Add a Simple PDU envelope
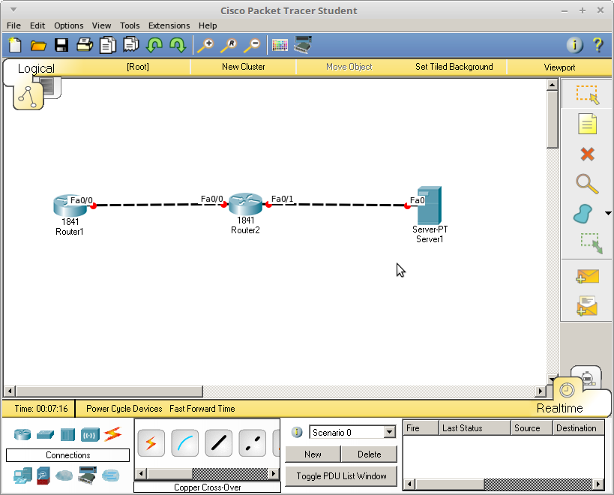The image size is (614, 495). pyautogui.click(x=587, y=276)
